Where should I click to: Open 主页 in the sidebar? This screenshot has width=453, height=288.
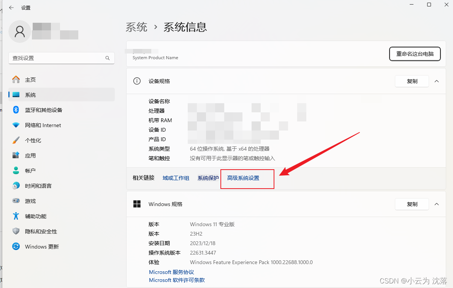pos(62,80)
